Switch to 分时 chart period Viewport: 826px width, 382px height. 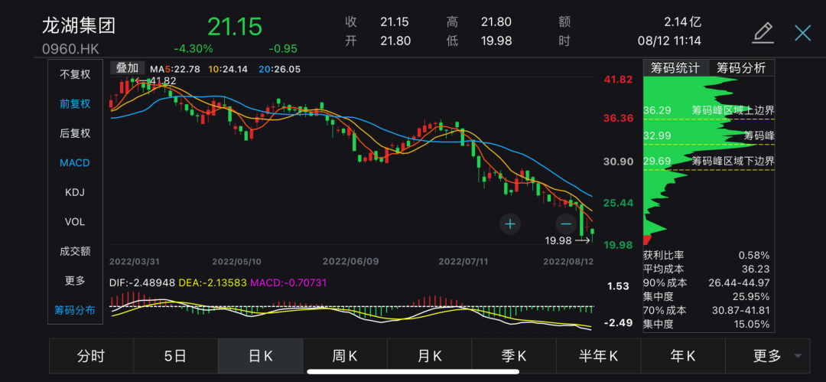pos(91,356)
